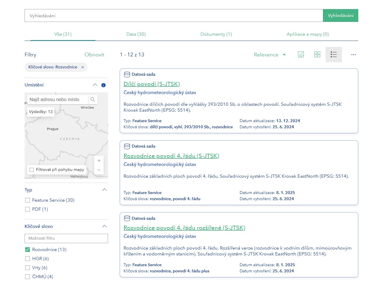Collapse the Klíčové slovo section
The height and width of the screenshot is (282, 382).
coord(105,226)
